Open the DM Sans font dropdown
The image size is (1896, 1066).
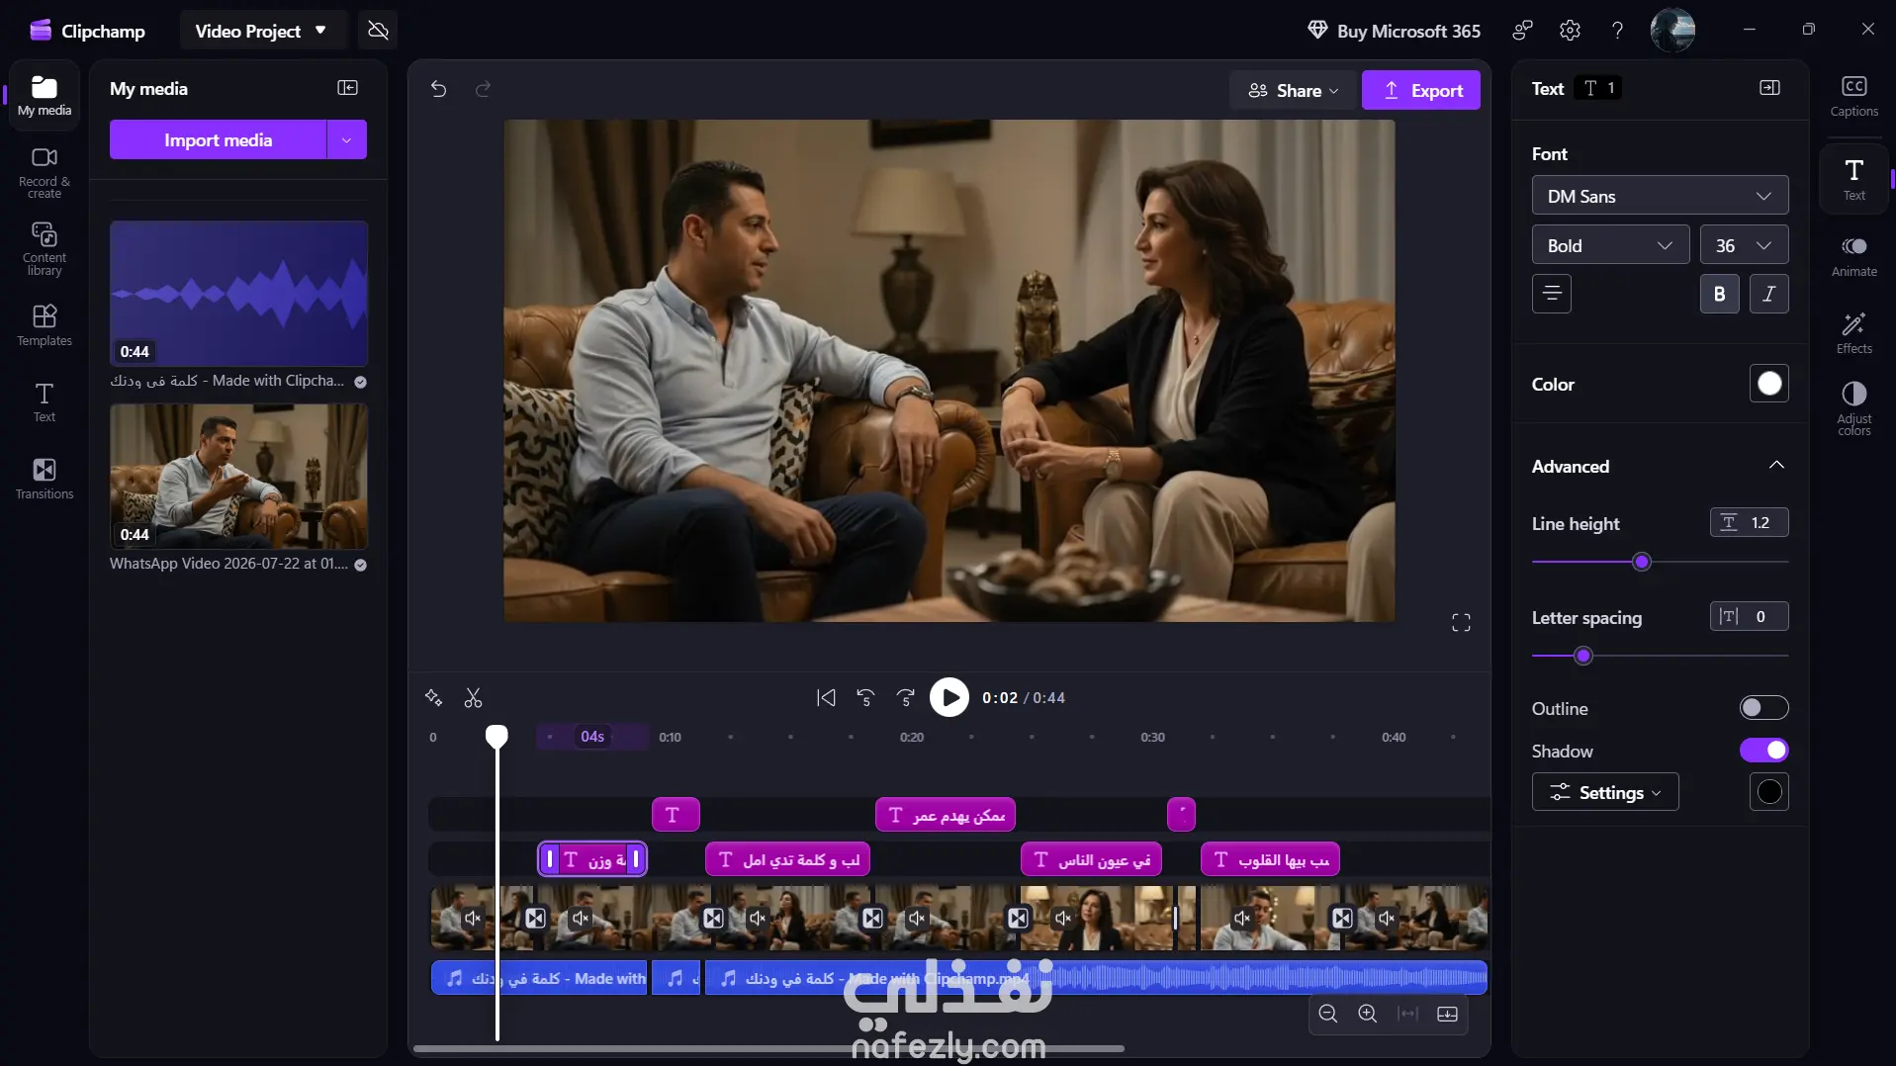click(x=1660, y=196)
